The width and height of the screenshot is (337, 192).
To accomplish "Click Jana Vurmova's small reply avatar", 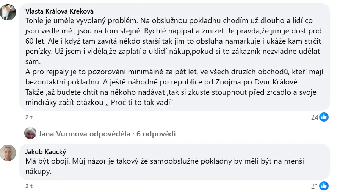I will (x=30, y=133).
